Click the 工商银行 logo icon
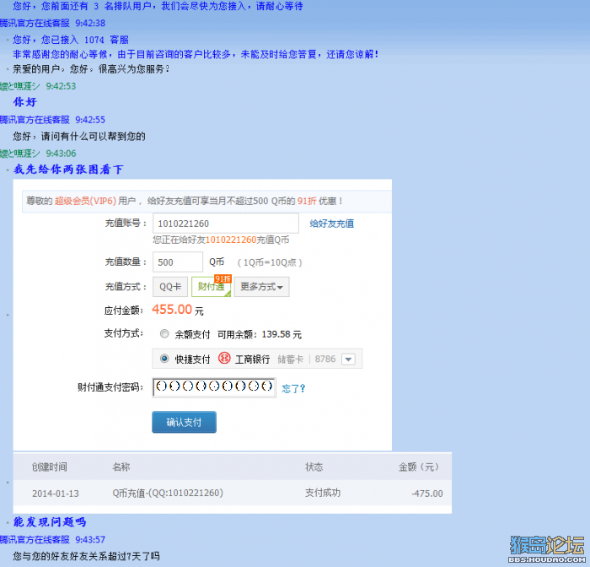The image size is (590, 567). point(224,358)
